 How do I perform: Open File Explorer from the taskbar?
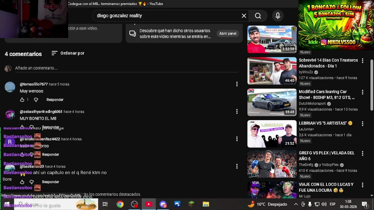pos(206,204)
